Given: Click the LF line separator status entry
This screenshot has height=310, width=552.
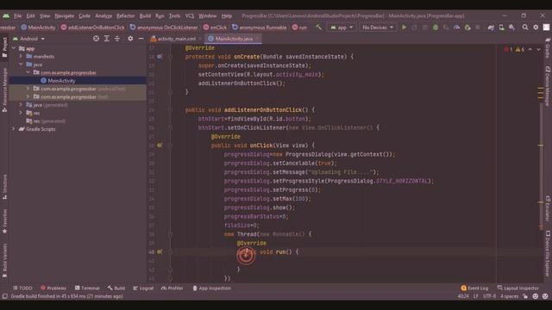Looking at the screenshot, I should pyautogui.click(x=475, y=296).
